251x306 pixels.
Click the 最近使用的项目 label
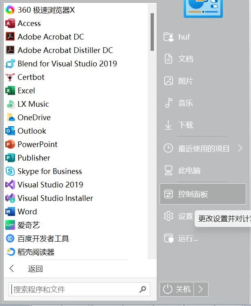pyautogui.click(x=204, y=148)
